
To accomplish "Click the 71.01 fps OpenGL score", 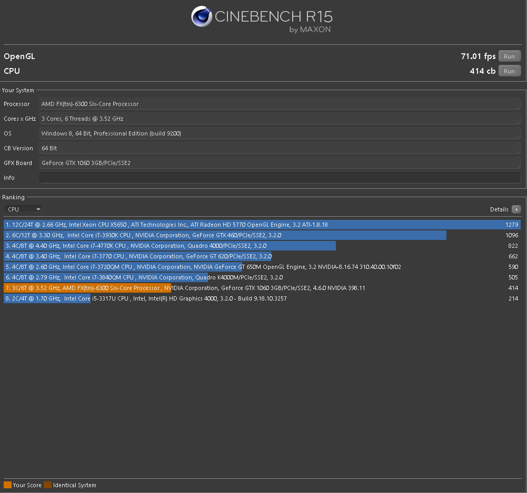I will [x=478, y=56].
